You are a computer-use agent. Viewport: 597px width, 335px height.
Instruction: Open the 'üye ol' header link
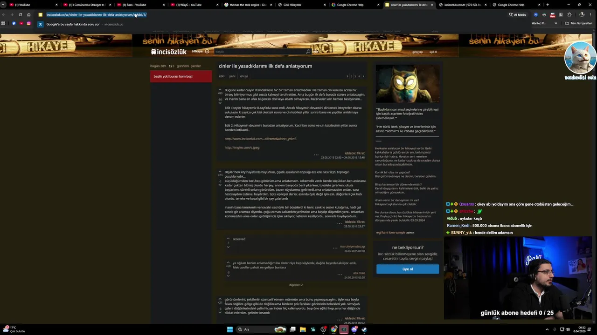tap(433, 52)
